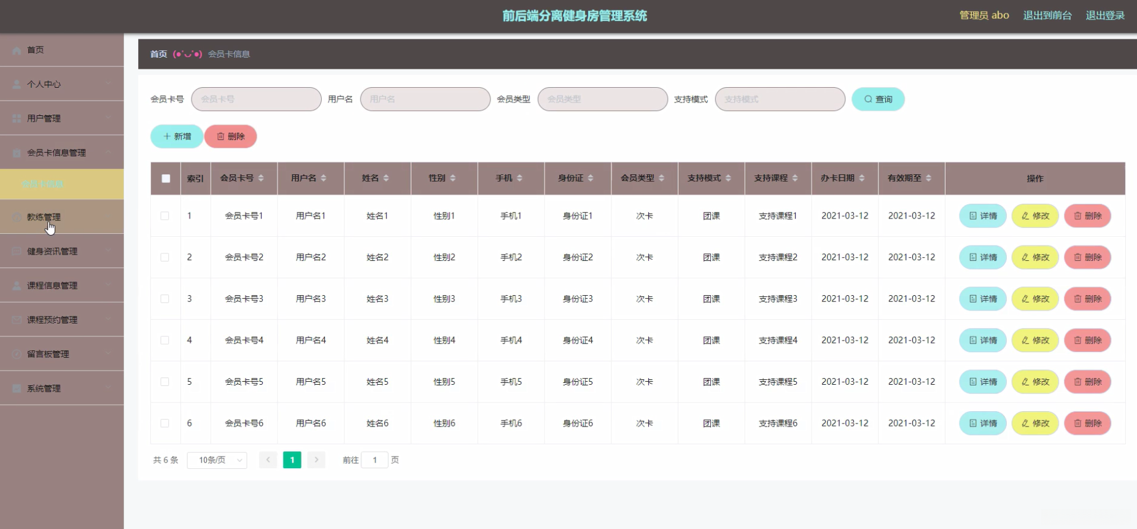
Task: Click 管理员 abo in the top bar
Action: (984, 15)
